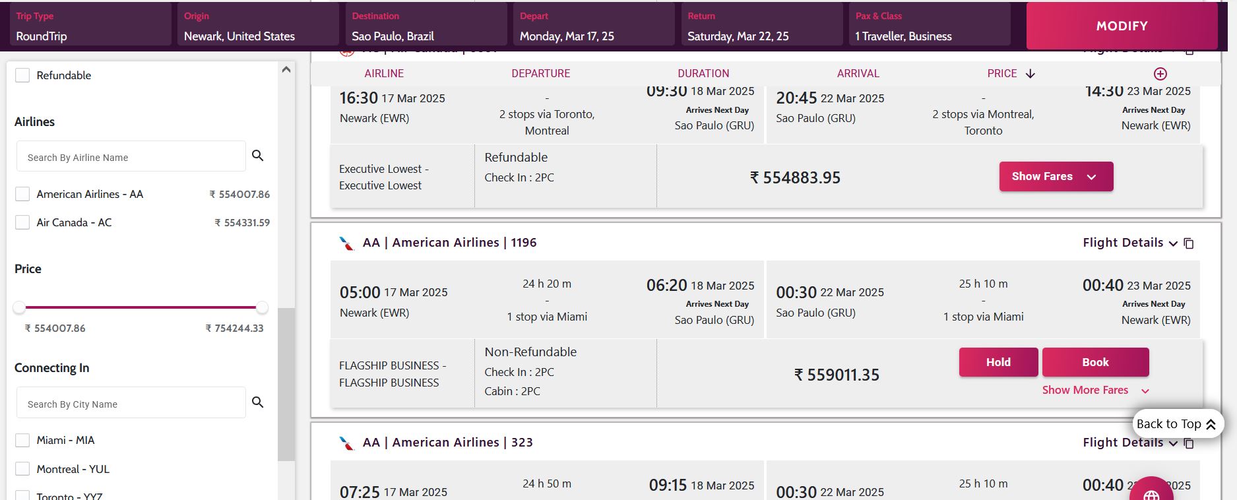Sort results by the DURATION column

click(x=703, y=74)
